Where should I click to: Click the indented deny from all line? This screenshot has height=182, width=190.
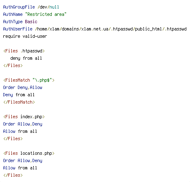coord(26,58)
